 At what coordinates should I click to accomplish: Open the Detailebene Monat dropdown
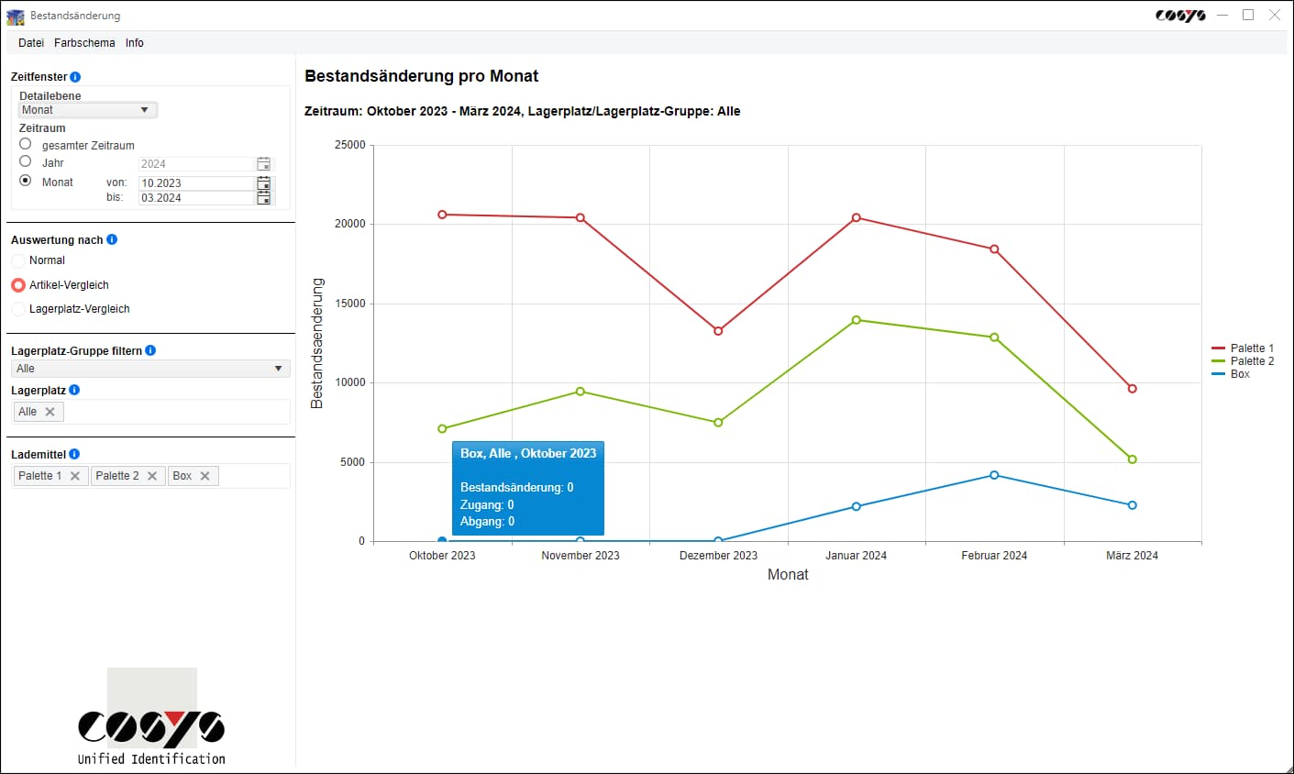pos(88,110)
